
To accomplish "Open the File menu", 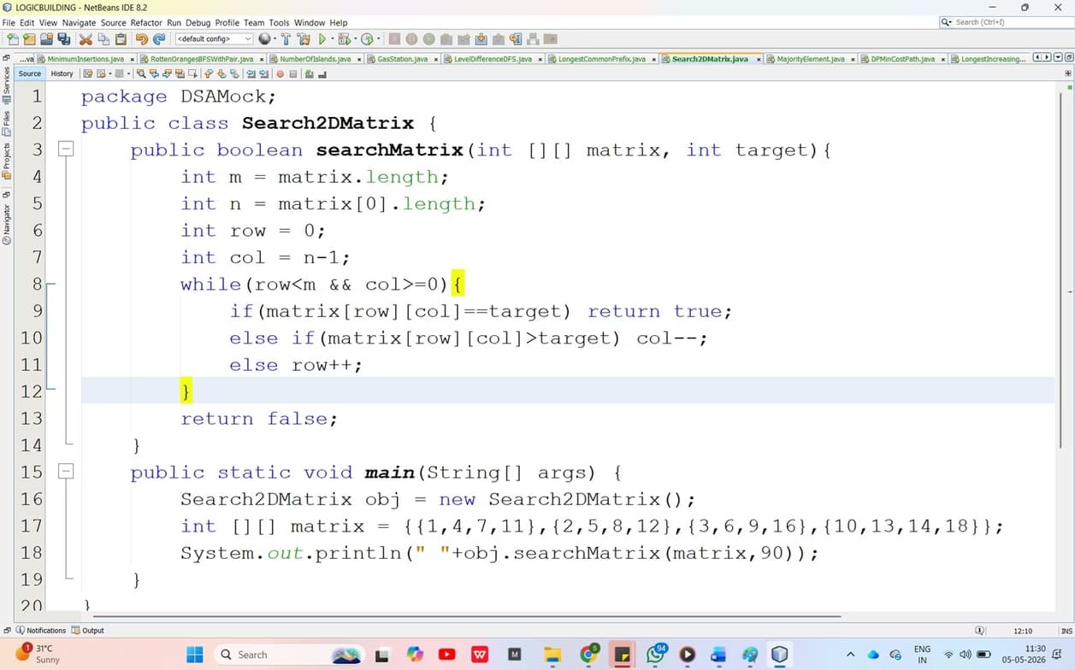I will click(9, 22).
